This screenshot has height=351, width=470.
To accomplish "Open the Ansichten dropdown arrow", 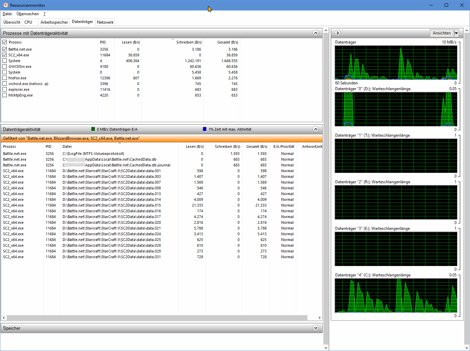I will click(x=456, y=33).
